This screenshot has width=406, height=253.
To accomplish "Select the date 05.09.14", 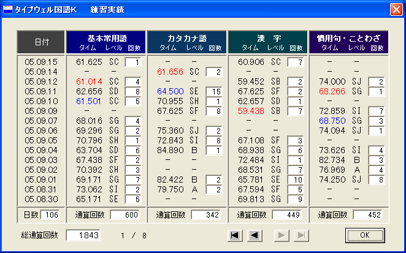I will point(41,72).
